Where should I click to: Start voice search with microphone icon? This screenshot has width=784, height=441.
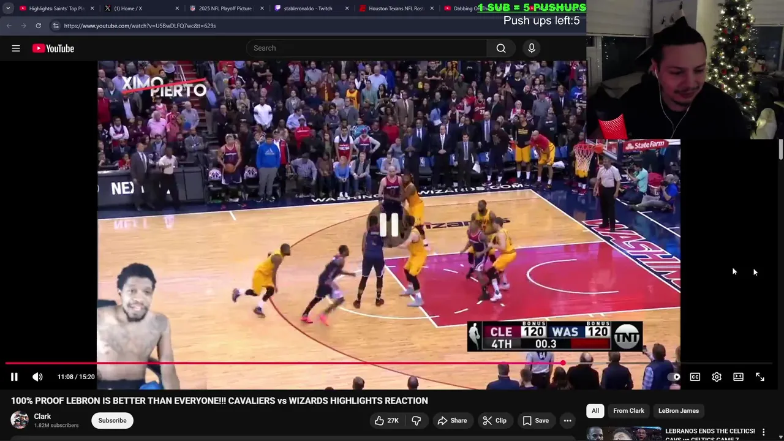[x=532, y=48]
